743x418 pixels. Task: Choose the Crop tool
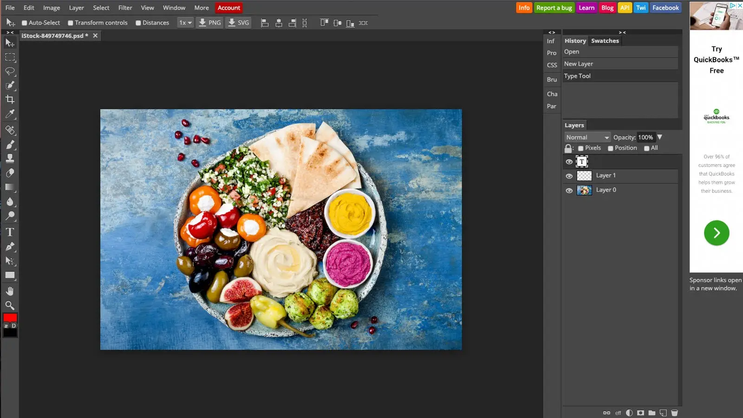[10, 99]
